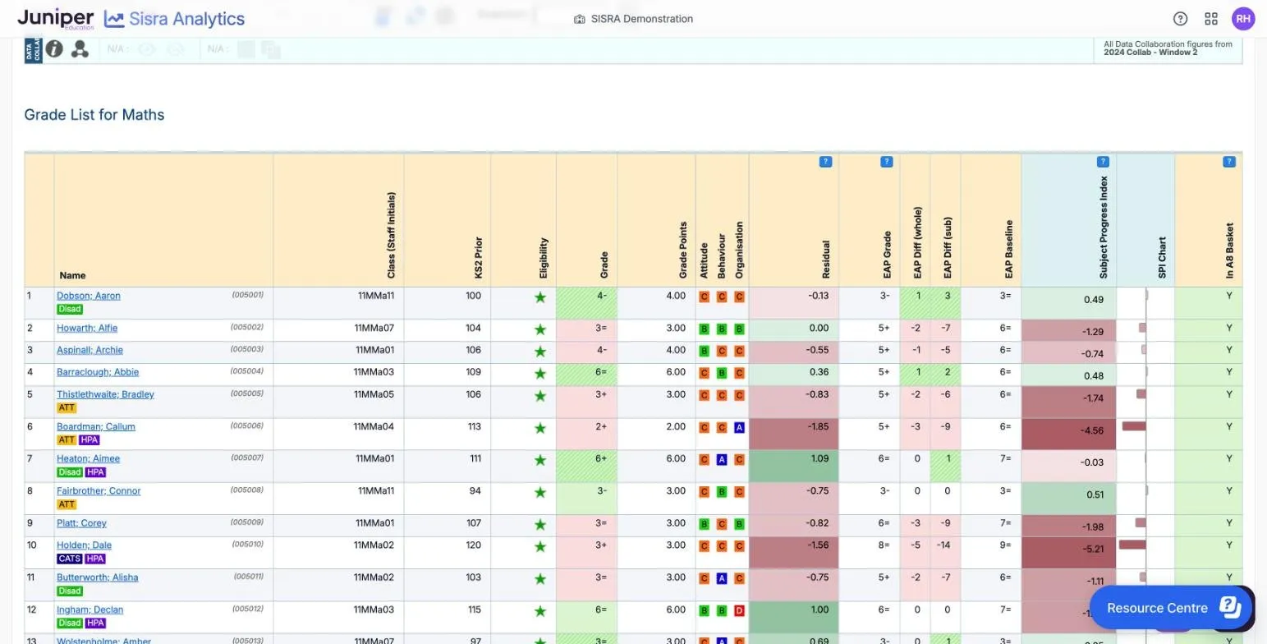1267x644 pixels.
Task: Click the red Organisation D badge for Ingham; Declan
Action: pyautogui.click(x=739, y=610)
